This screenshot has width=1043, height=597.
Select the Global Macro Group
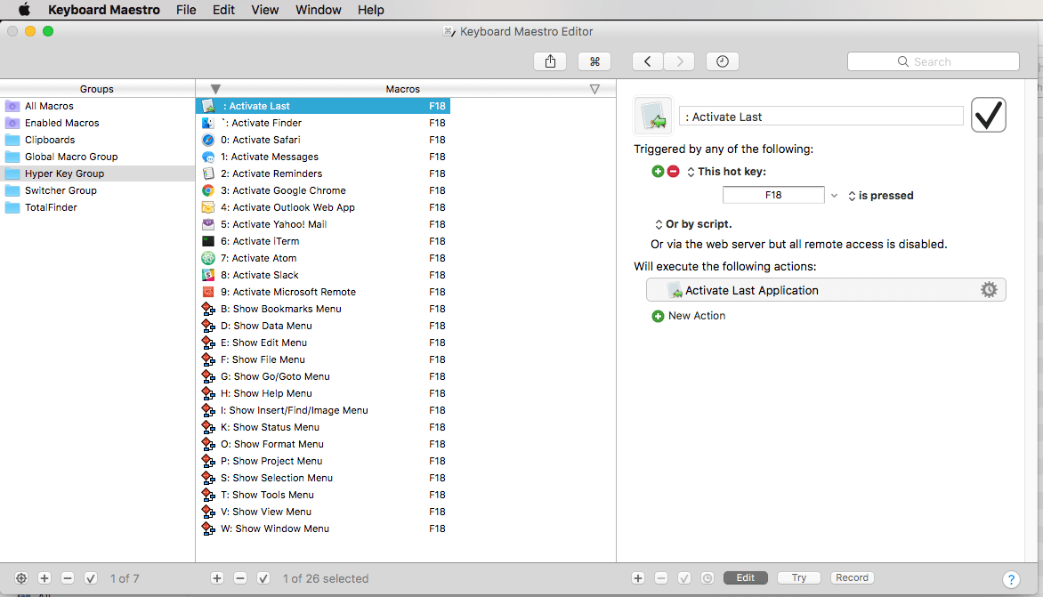tap(97, 157)
